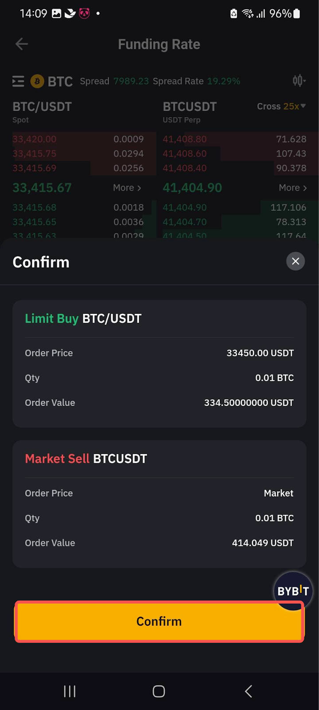This screenshot has width=319, height=710.
Task: Tap spot last price 33,415.67
Action: point(42,188)
